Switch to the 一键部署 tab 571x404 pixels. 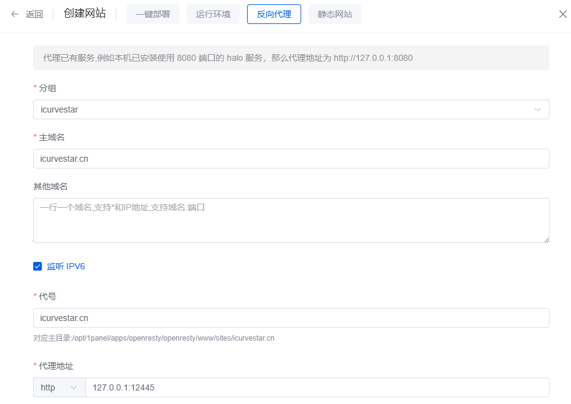coord(153,14)
